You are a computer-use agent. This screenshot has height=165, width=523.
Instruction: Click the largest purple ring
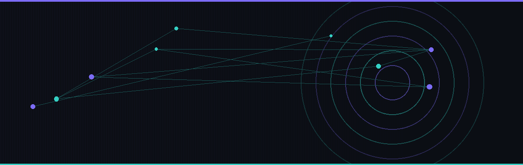(316, 82)
